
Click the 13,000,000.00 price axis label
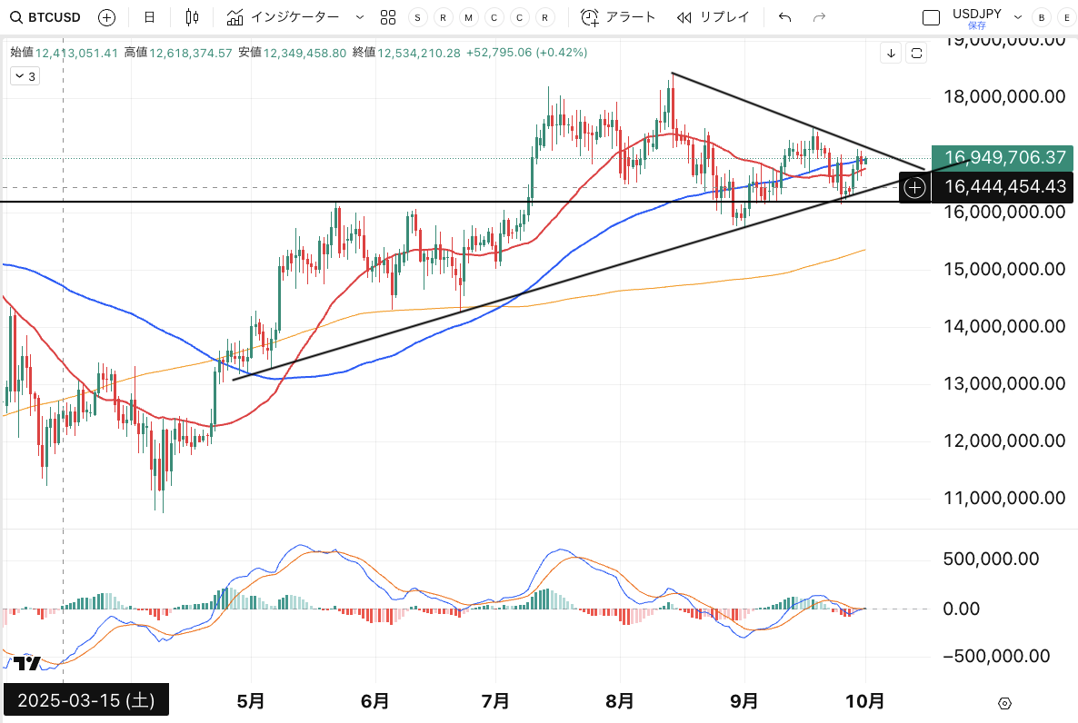point(1004,383)
